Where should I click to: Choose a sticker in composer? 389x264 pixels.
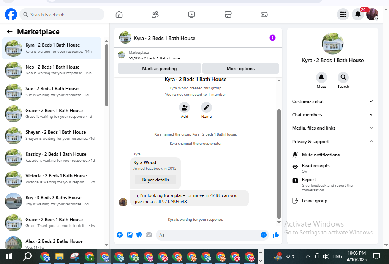[139, 235]
